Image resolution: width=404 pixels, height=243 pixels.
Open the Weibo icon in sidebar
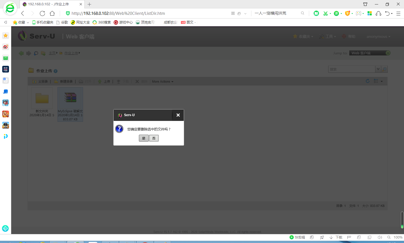[x=6, y=47]
